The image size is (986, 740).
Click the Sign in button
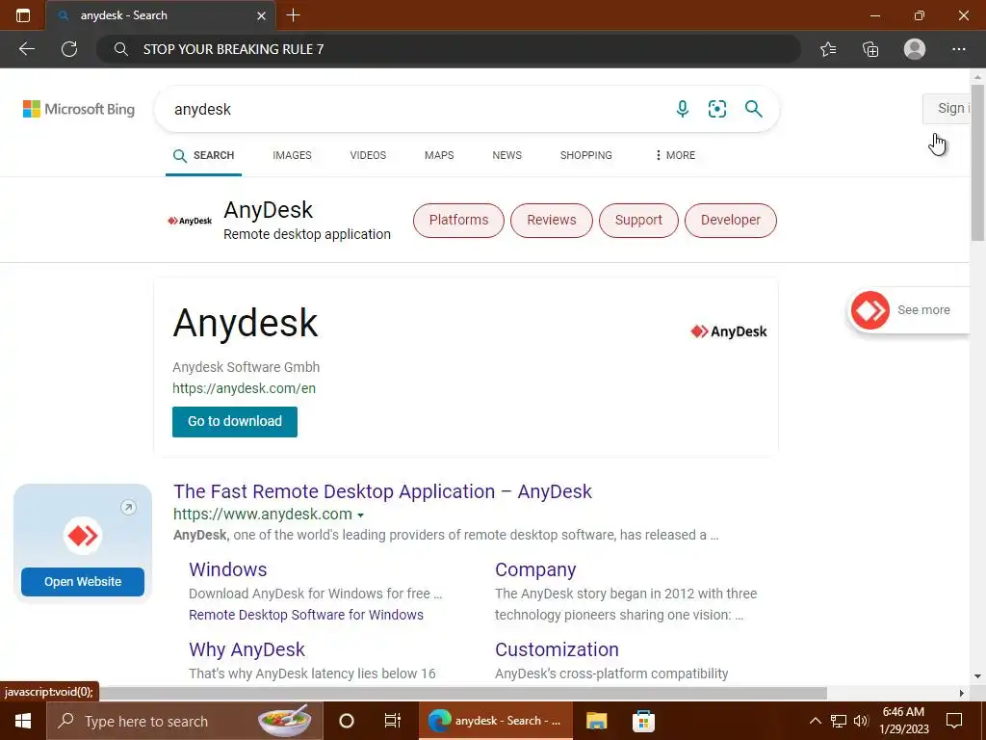947,109
